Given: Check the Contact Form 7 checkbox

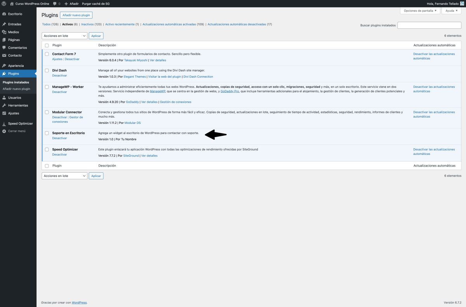Looking at the screenshot, I should coord(47,54).
